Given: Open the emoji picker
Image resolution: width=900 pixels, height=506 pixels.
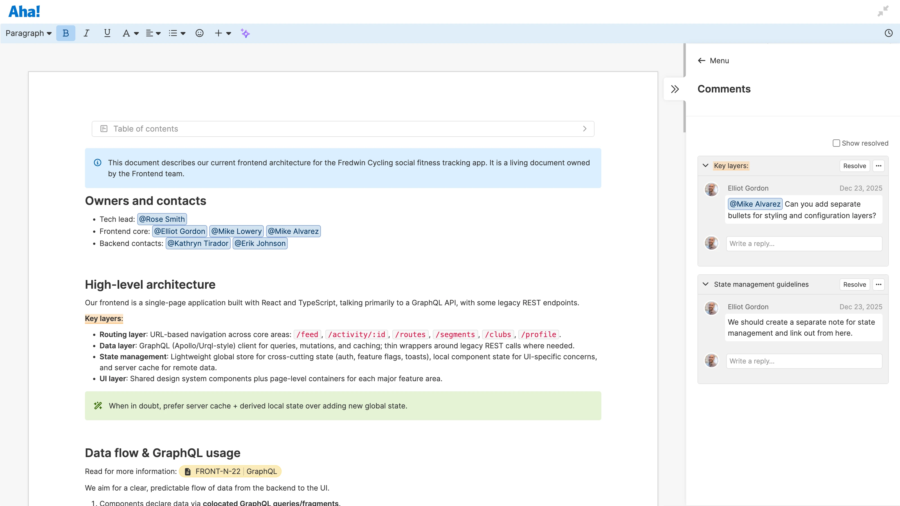Looking at the screenshot, I should 199,33.
